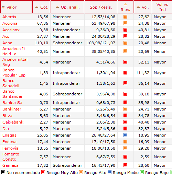Click the orange risk icon for Bankinter
Viewport: 172px width, 175px height.
125,109
